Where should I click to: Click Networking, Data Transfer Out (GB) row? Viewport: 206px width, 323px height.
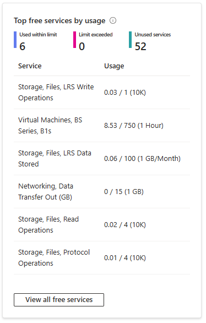102,192
